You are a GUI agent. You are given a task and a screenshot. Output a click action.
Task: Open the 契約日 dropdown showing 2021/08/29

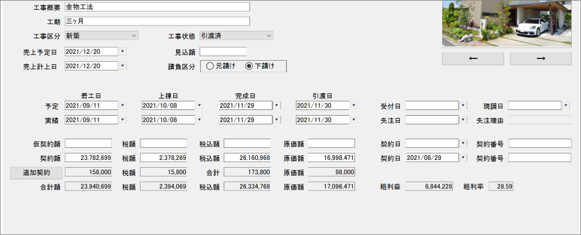[464, 158]
